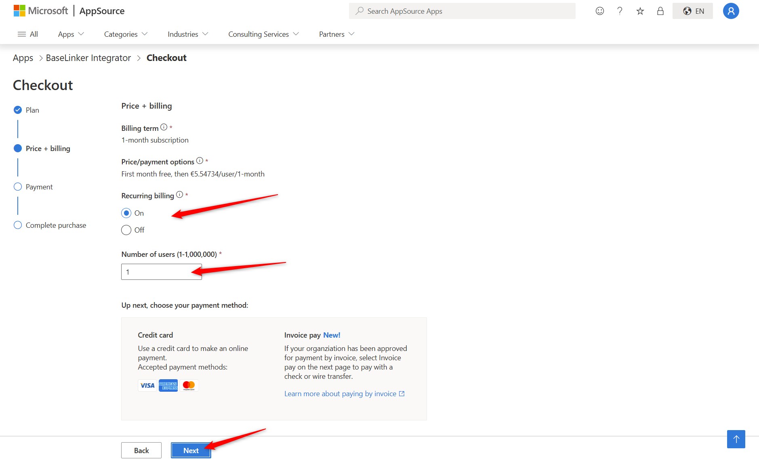Focus the Search AppSource Apps box
This screenshot has width=759, height=462.
[x=462, y=11]
